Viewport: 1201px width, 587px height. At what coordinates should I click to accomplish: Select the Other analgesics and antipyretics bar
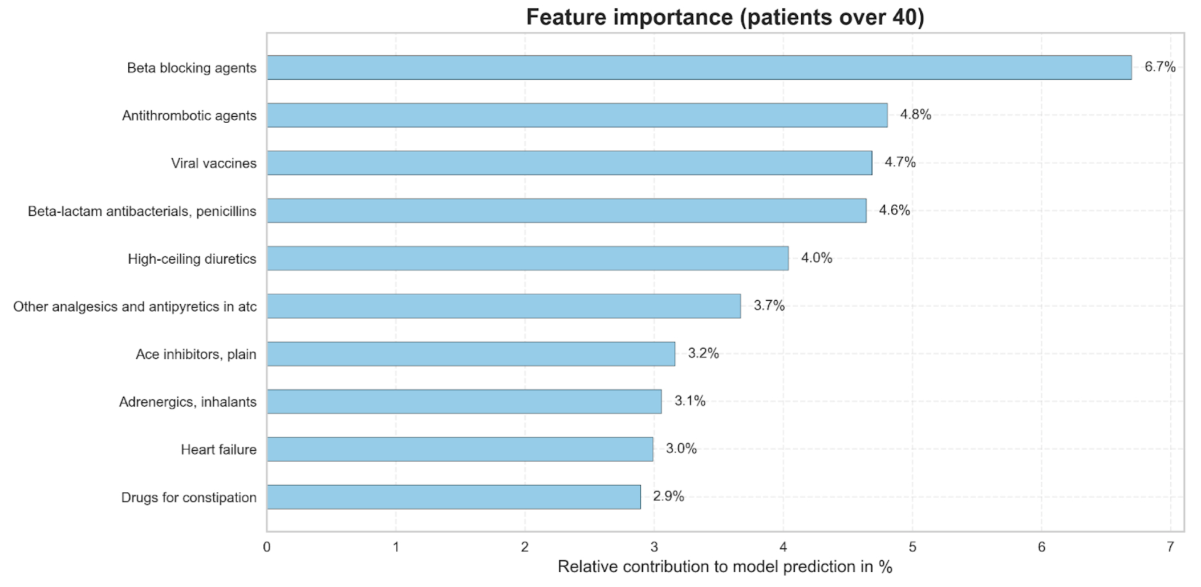coord(504,306)
